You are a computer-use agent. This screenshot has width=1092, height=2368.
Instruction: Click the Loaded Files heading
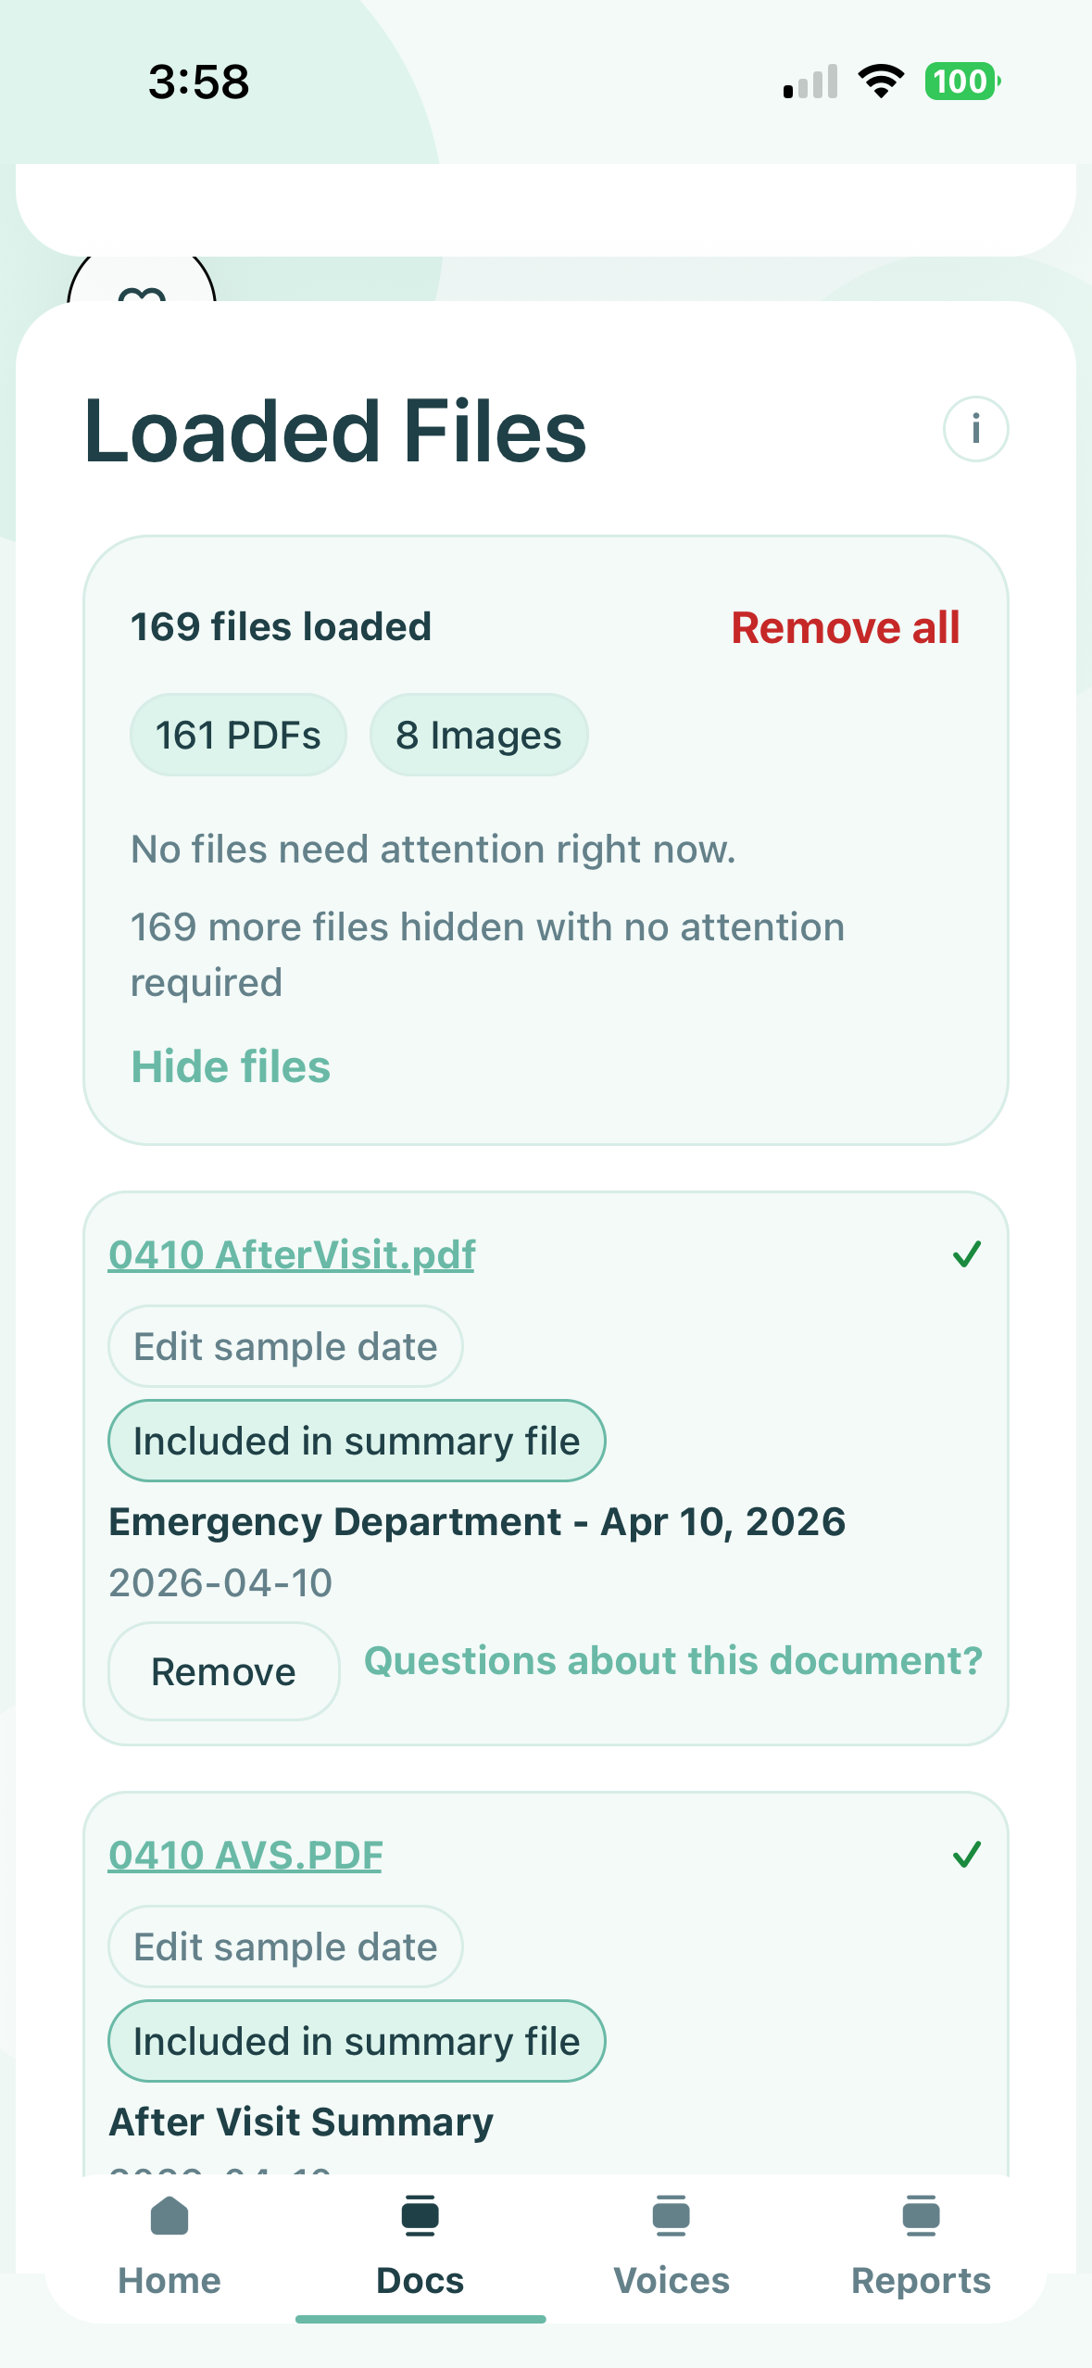point(335,431)
